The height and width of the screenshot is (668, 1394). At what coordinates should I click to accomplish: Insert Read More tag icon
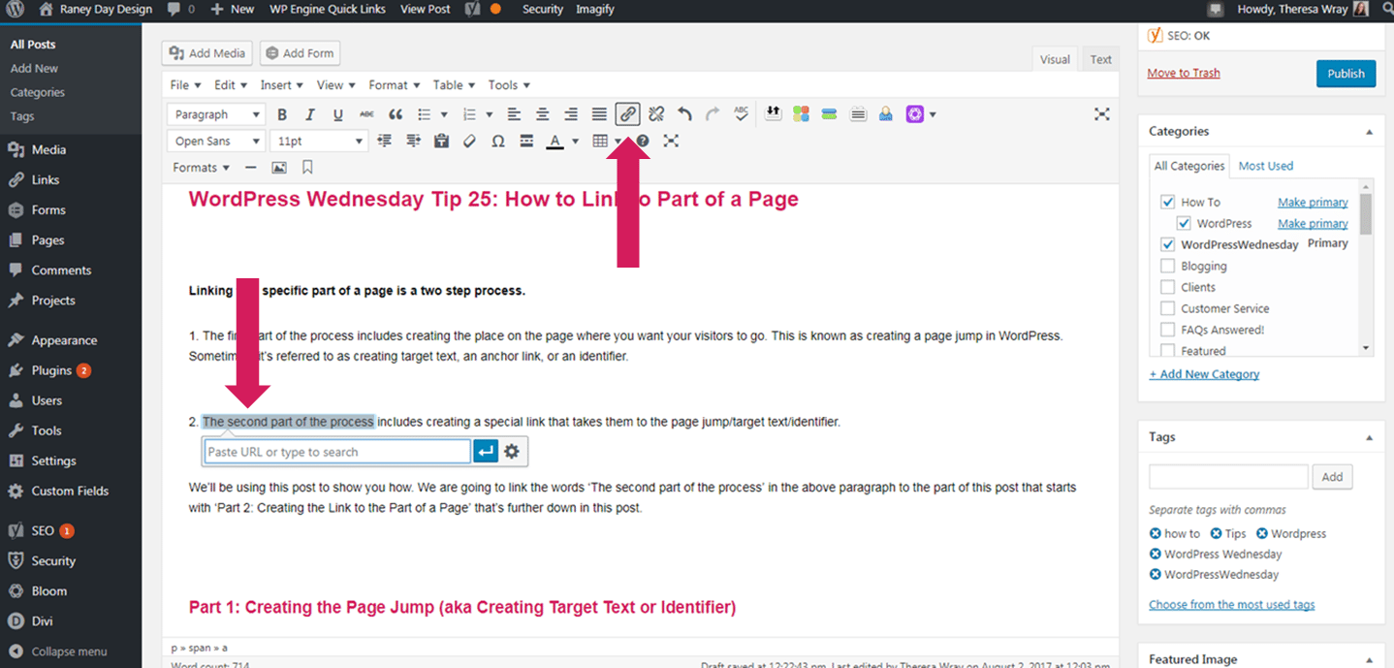(526, 141)
